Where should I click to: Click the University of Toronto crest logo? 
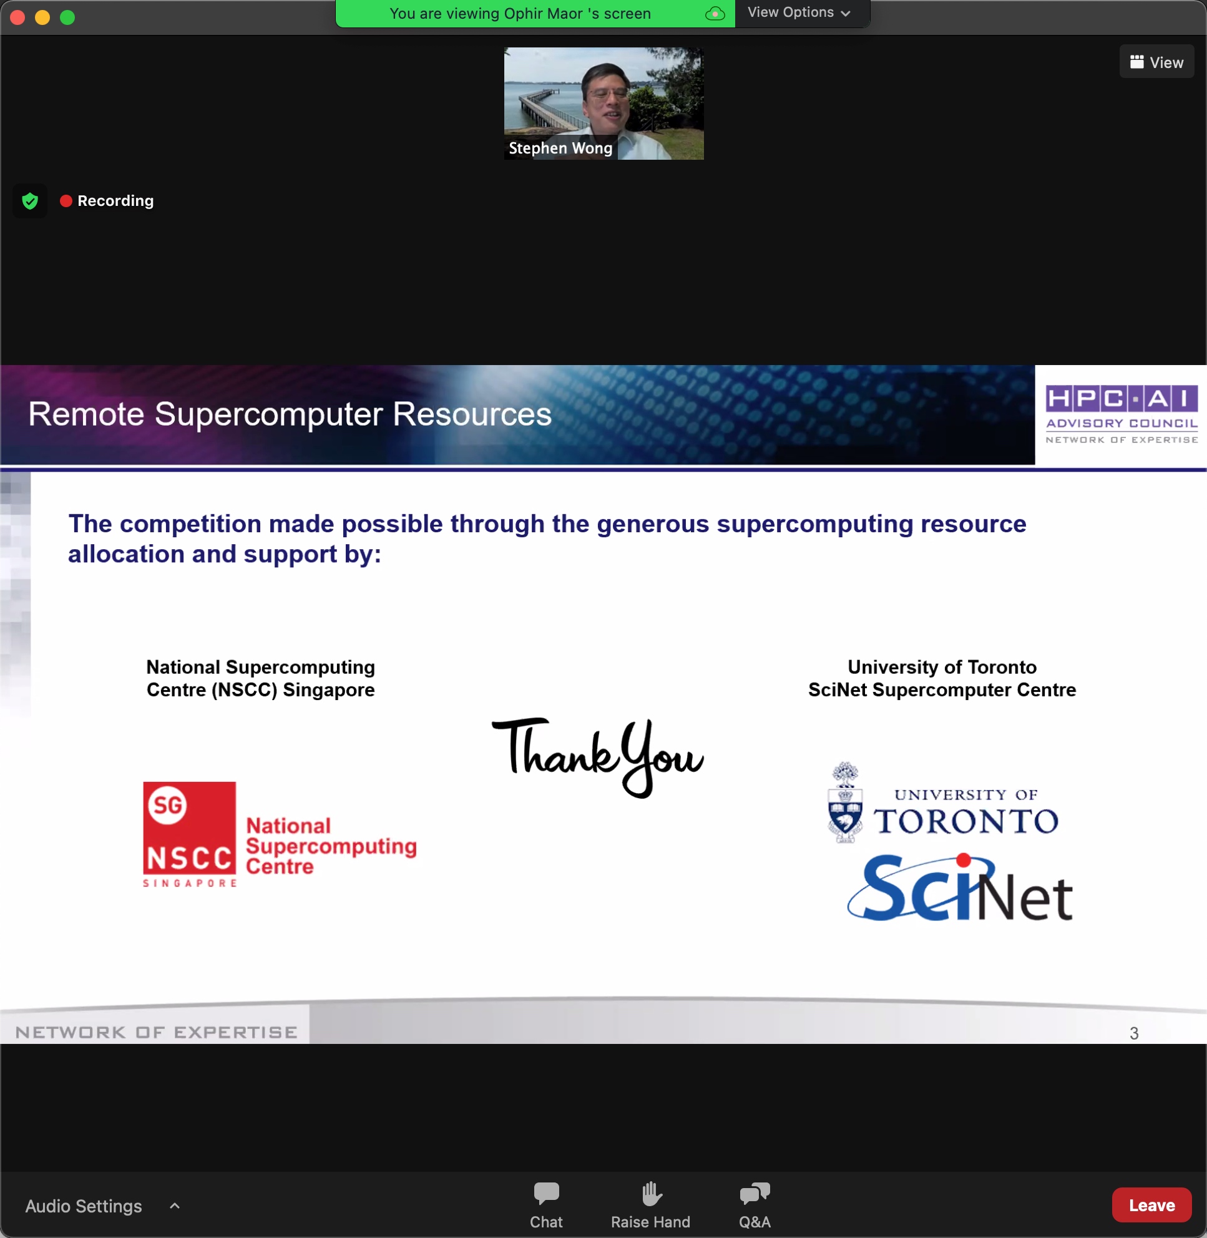(942, 802)
